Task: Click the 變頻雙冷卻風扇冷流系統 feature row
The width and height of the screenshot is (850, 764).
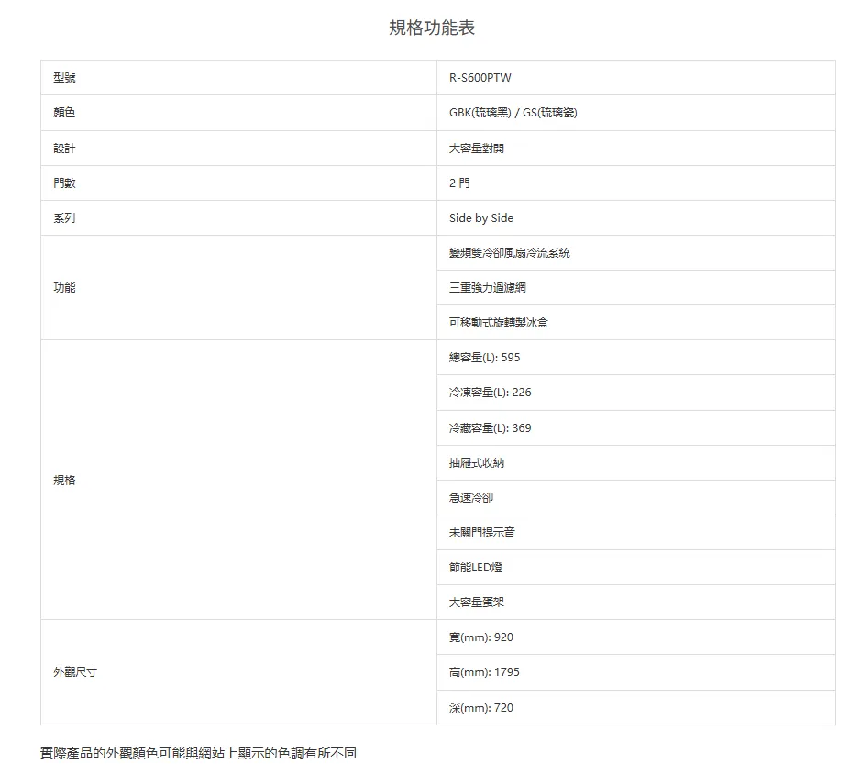Action: 509,252
